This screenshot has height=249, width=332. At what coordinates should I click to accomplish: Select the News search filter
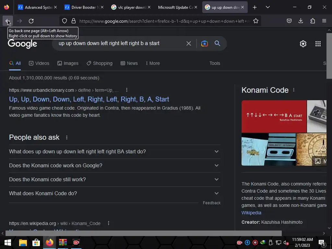(x=129, y=63)
